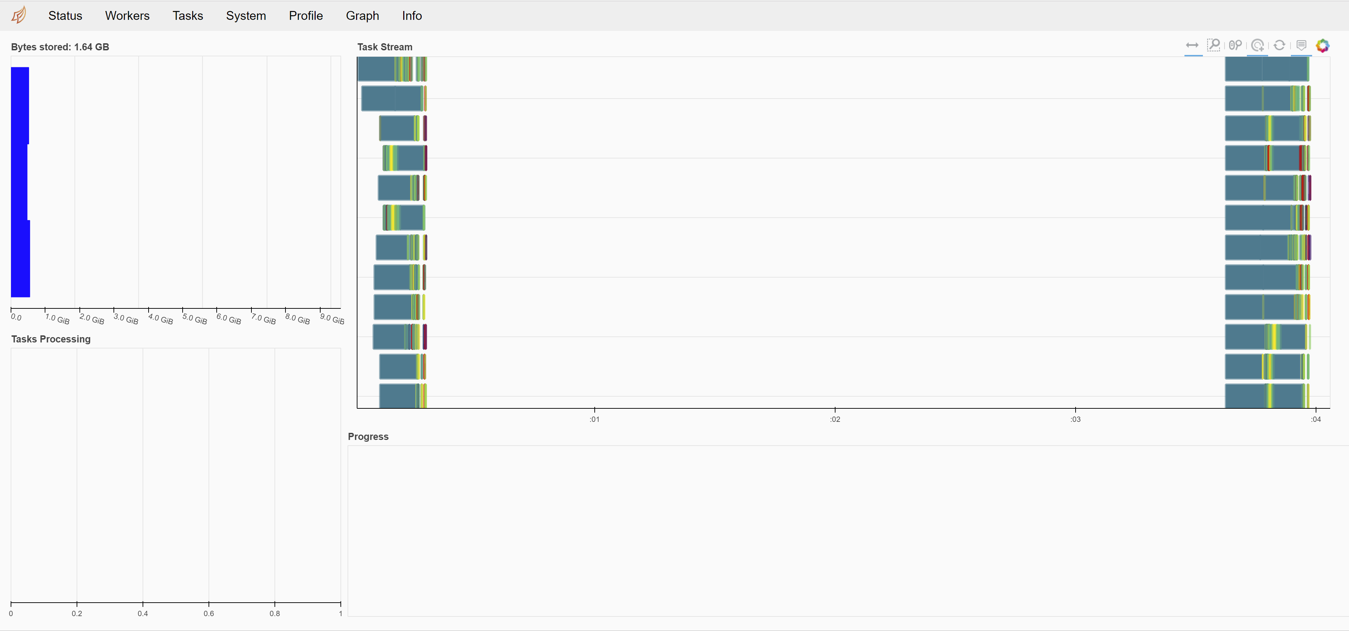Open the System page
Viewport: 1349px width, 631px height.
246,16
